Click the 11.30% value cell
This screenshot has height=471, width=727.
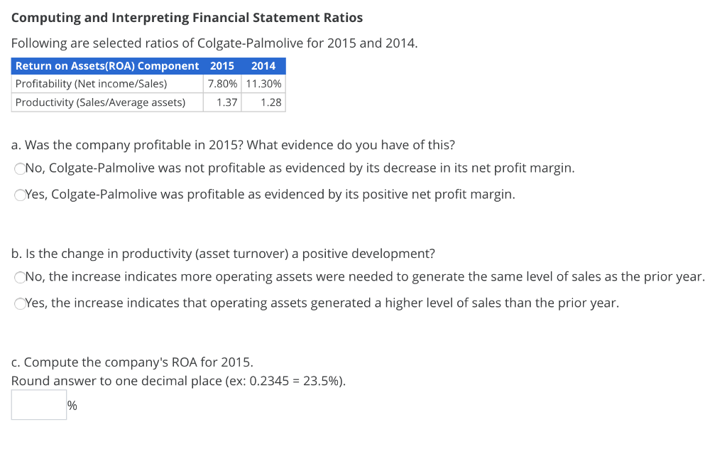(262, 83)
